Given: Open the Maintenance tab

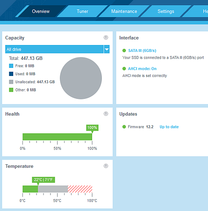Looking at the screenshot, I should (124, 11).
